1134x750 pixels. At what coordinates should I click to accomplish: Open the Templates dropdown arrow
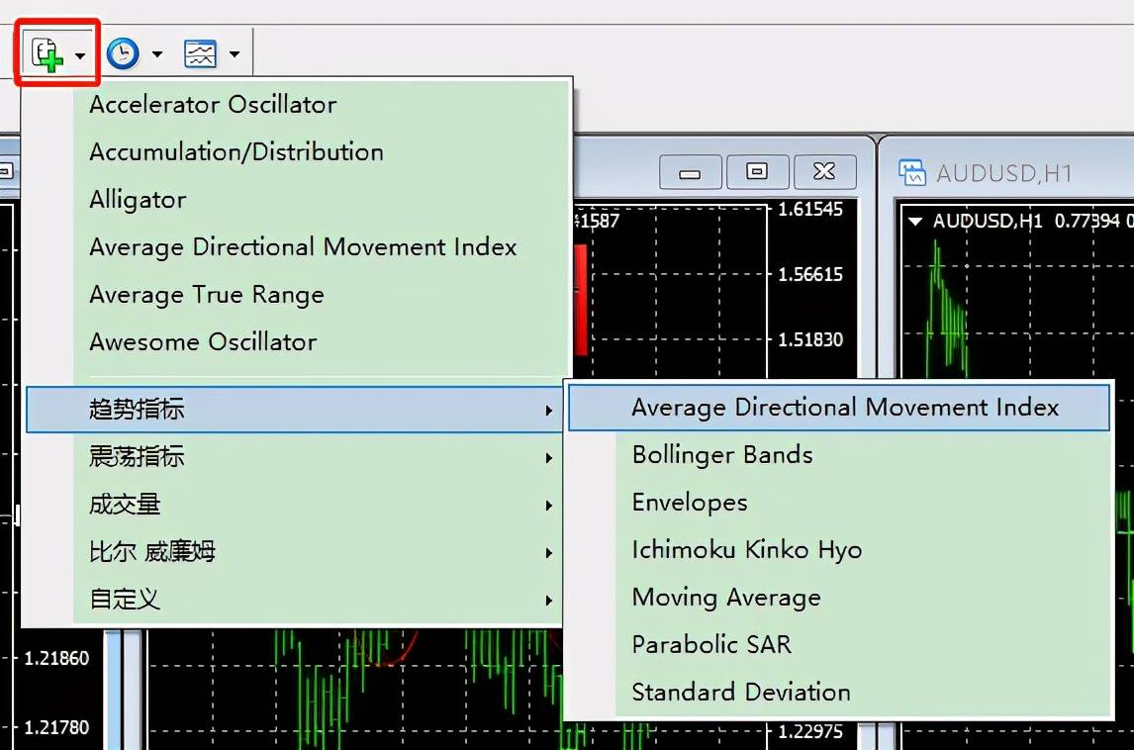point(235,55)
